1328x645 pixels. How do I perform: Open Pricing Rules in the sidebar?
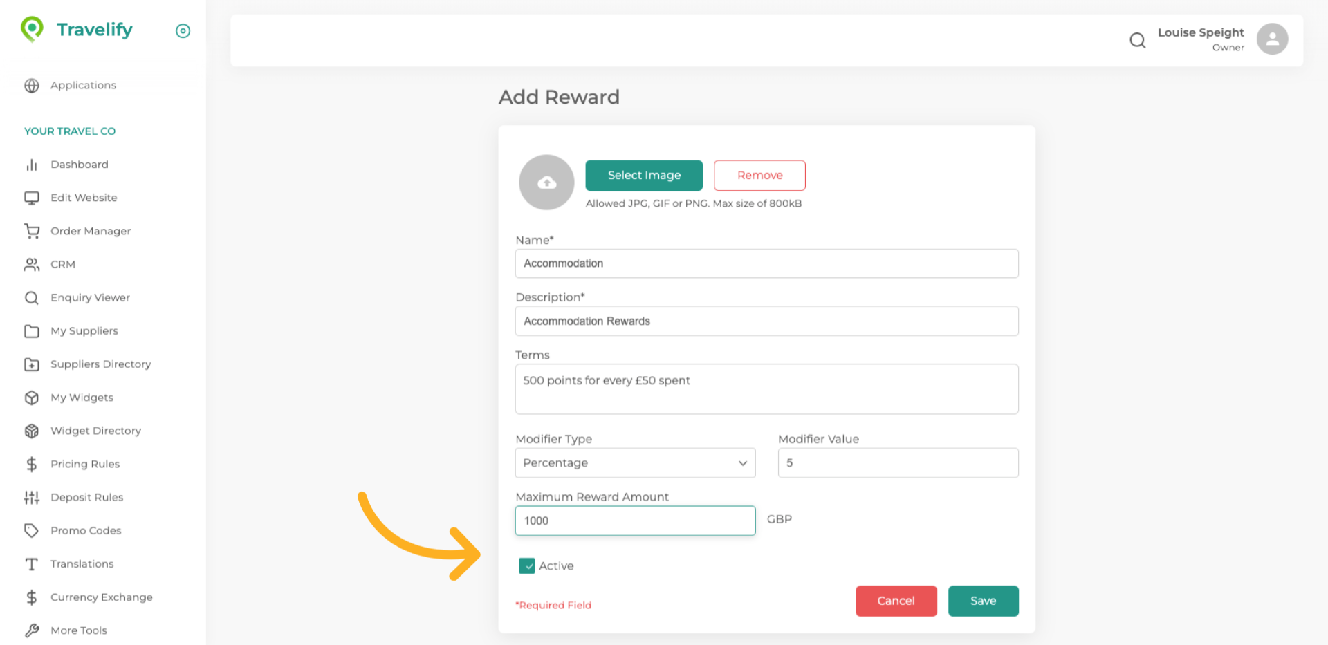85,464
